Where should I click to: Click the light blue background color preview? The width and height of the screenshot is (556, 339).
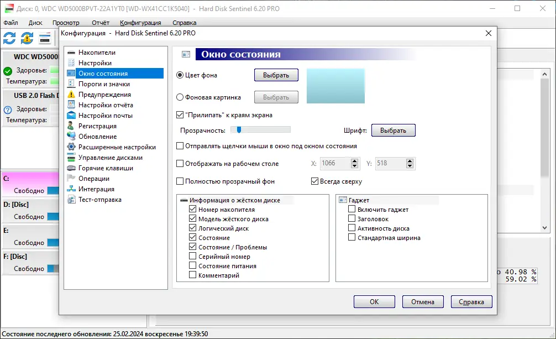click(x=335, y=86)
